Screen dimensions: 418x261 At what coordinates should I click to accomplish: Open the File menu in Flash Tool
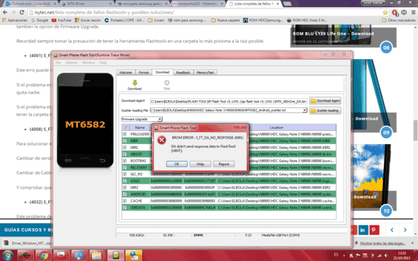click(58, 63)
